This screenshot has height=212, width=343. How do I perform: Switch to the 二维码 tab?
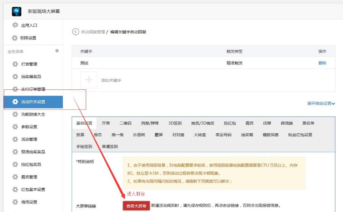pos(125,123)
